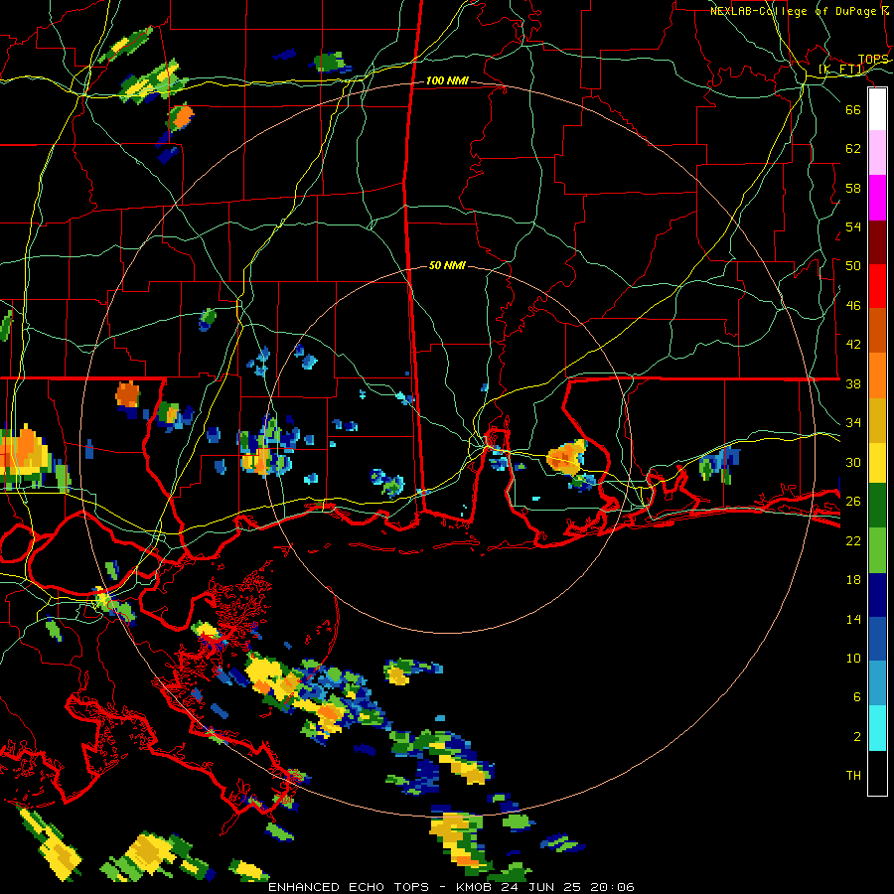Click the black TH swatch in the legend
This screenshot has width=894, height=894.
[877, 773]
